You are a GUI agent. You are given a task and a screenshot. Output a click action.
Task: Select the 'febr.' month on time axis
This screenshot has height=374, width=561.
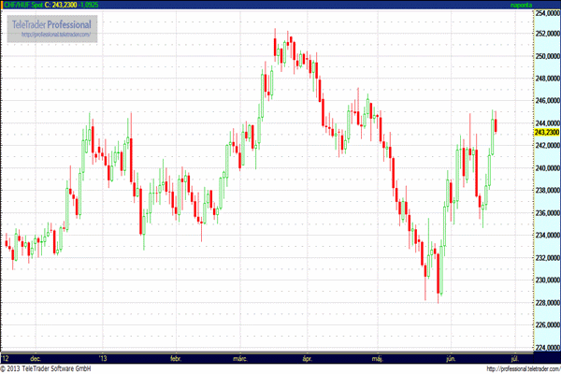click(175, 358)
